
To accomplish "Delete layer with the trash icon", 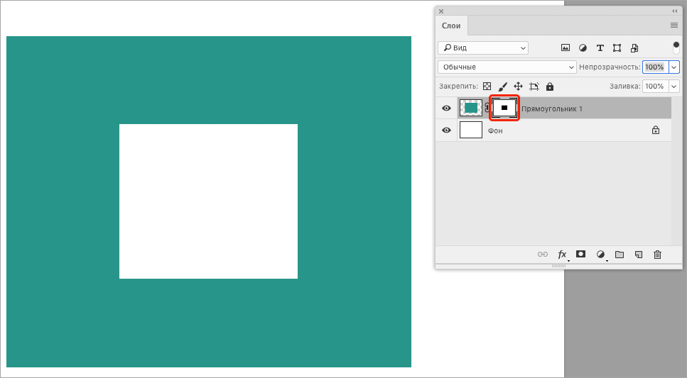I will point(657,254).
